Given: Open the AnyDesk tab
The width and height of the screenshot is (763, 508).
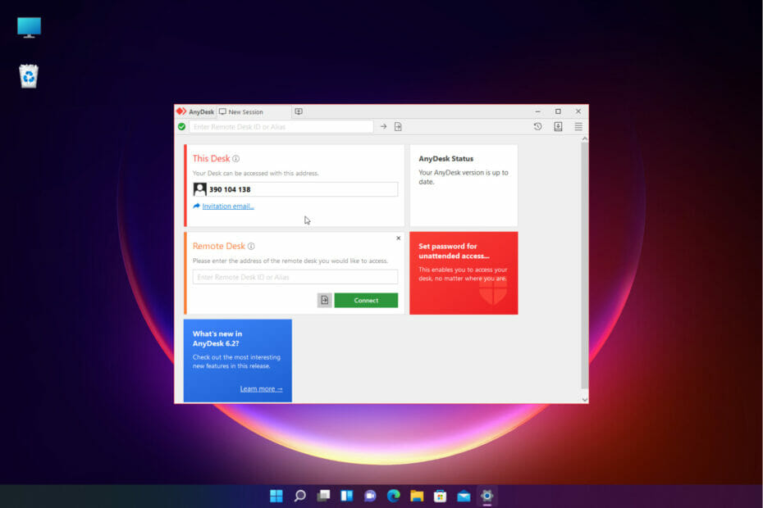Looking at the screenshot, I should tap(195, 111).
